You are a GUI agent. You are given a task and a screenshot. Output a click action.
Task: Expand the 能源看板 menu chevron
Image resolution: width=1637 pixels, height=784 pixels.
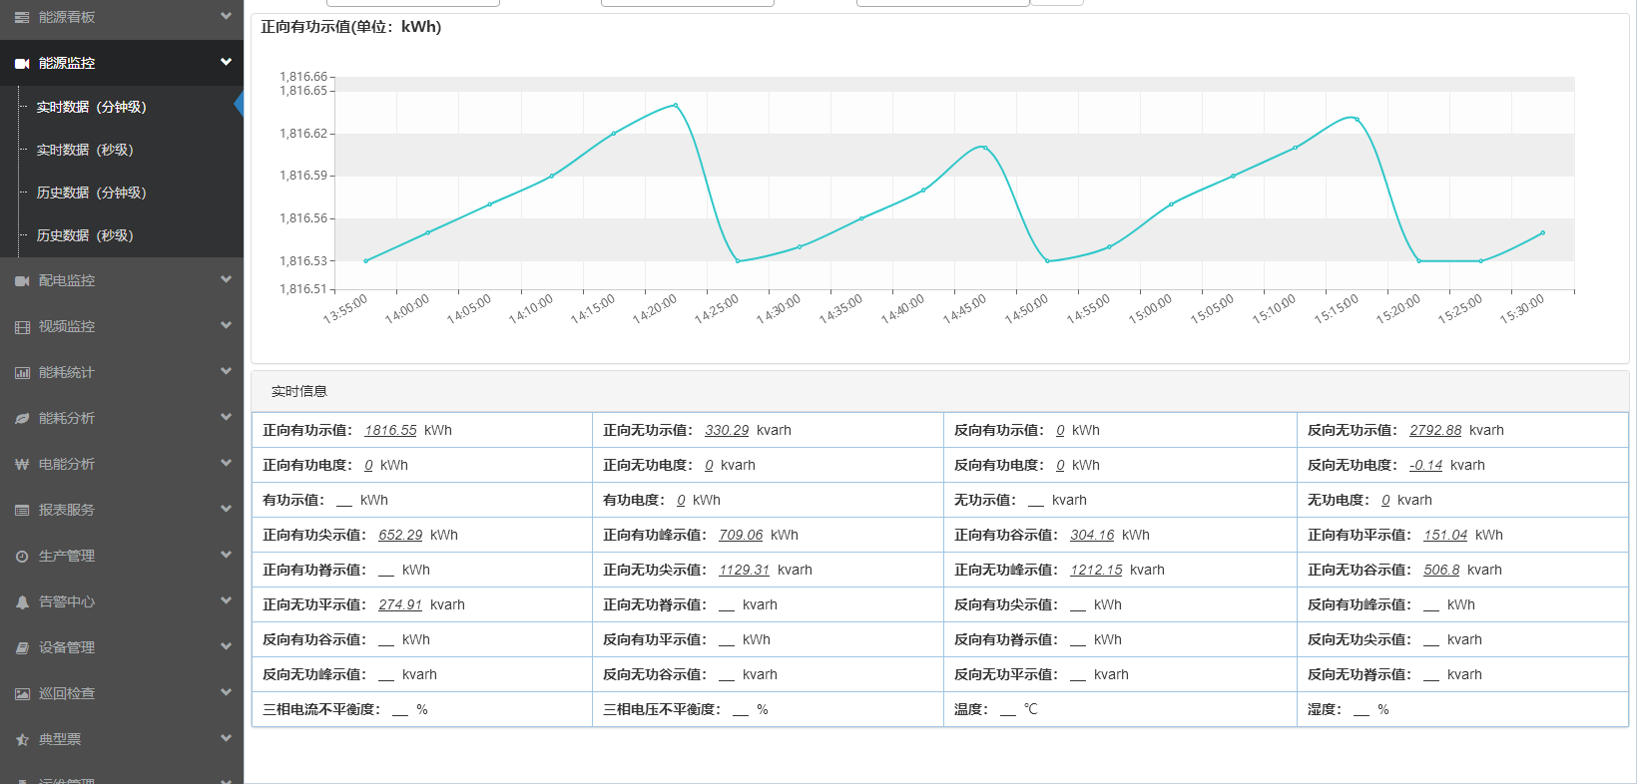[x=226, y=16]
